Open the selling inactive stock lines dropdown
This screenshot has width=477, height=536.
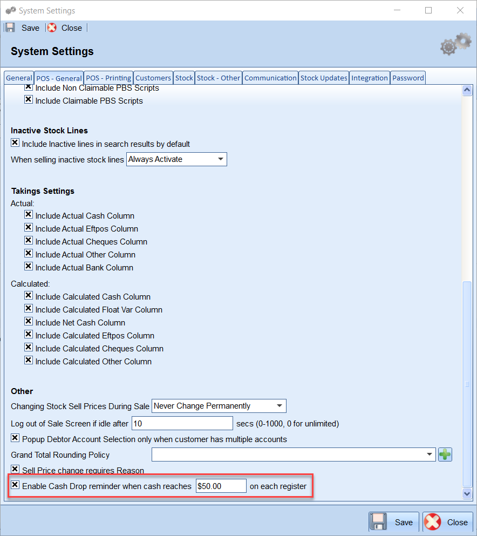click(x=176, y=159)
